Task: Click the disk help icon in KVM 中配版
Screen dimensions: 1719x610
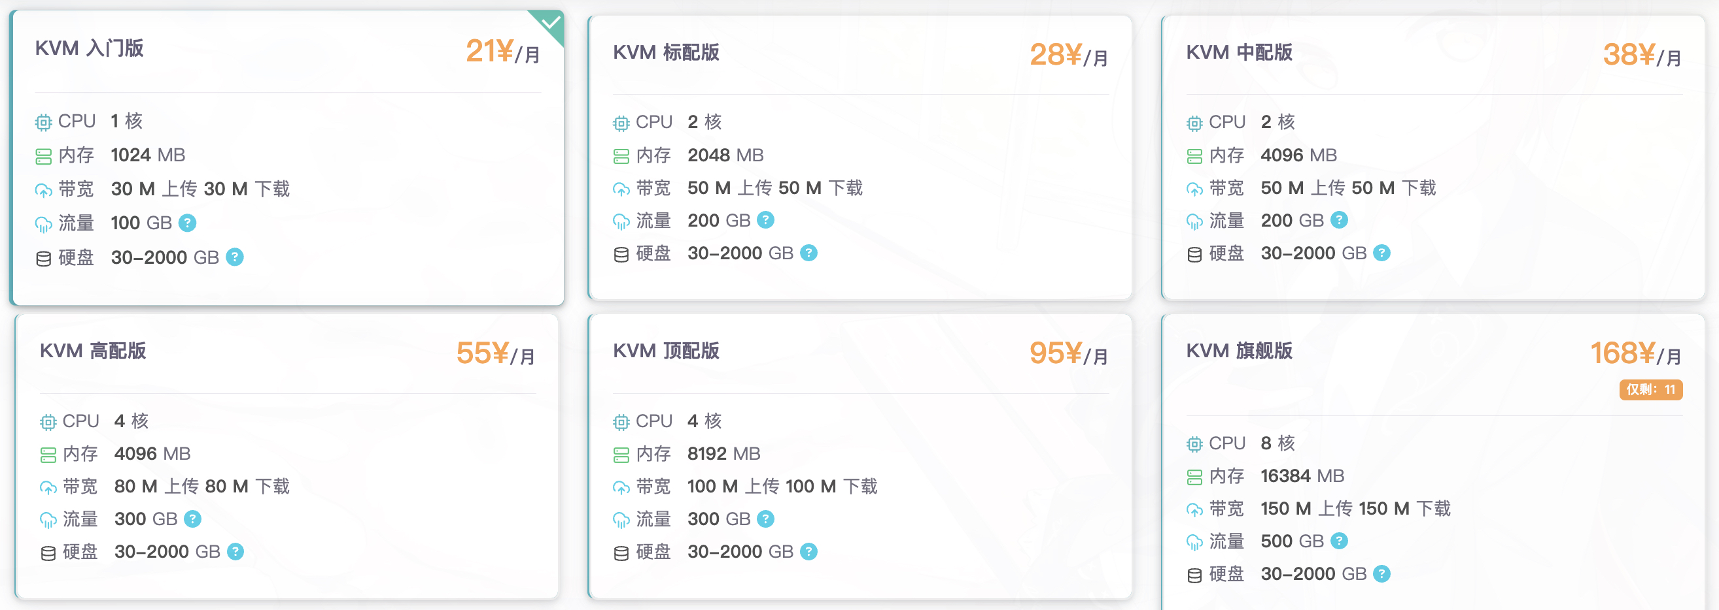Action: point(1382,253)
